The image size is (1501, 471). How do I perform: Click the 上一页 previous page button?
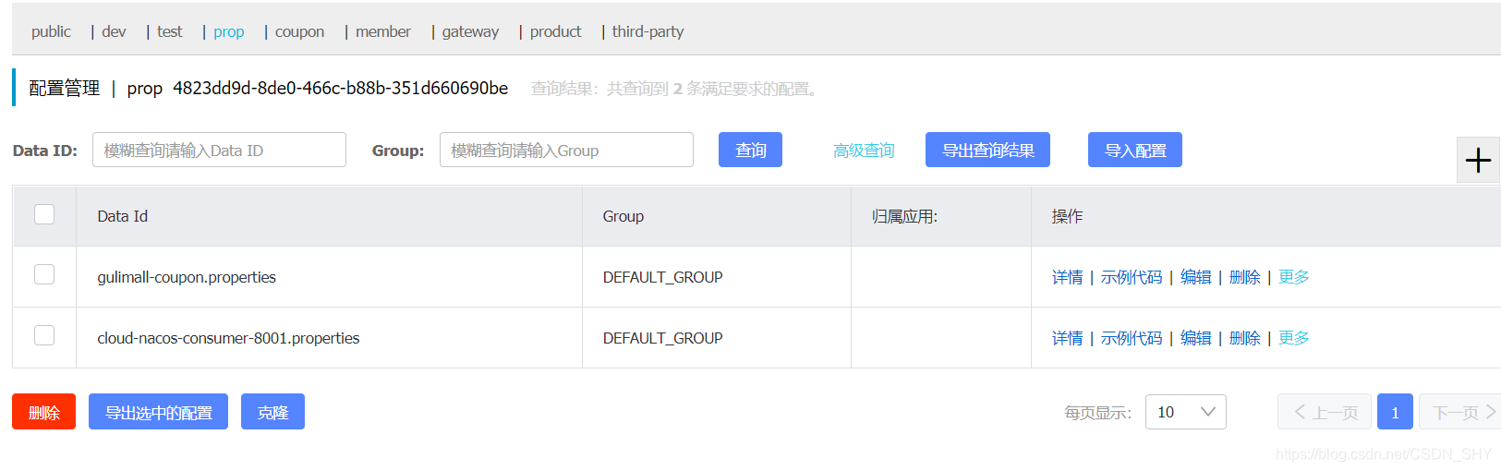click(x=1325, y=412)
